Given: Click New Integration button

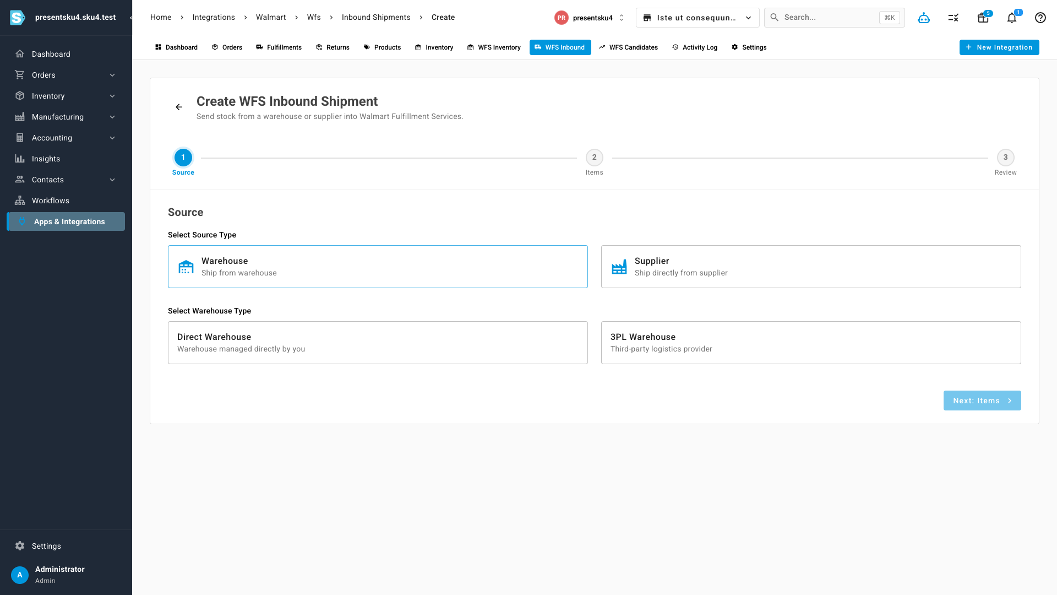Looking at the screenshot, I should click(999, 47).
